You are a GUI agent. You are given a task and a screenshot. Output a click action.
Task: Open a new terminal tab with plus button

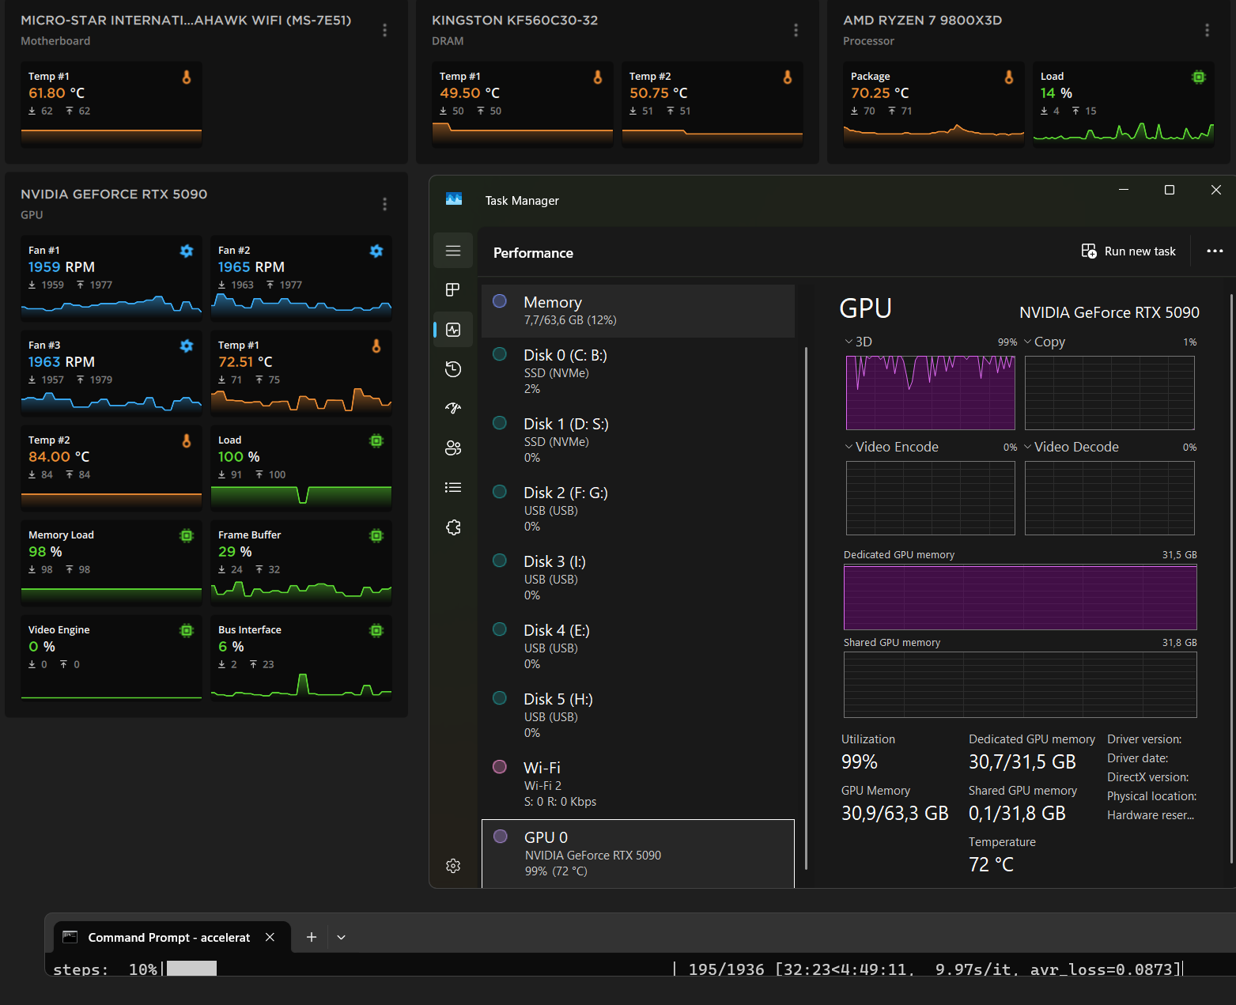(312, 937)
